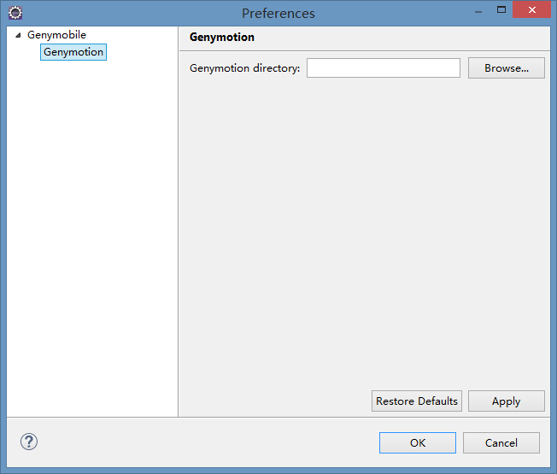Click the Eclipse icon in title bar

(x=15, y=13)
